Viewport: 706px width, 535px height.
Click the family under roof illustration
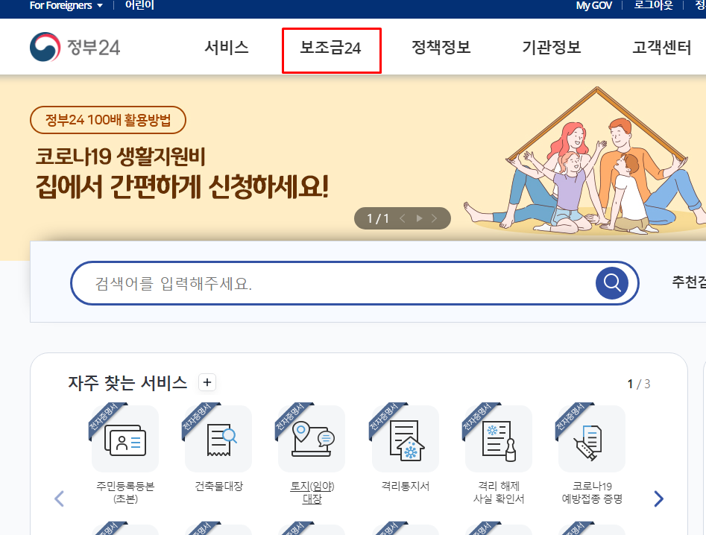(585, 161)
